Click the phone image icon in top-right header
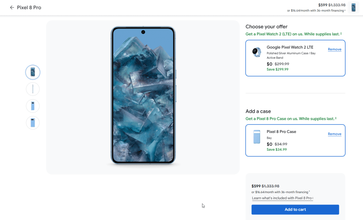The image size is (363, 220). pos(353,7)
